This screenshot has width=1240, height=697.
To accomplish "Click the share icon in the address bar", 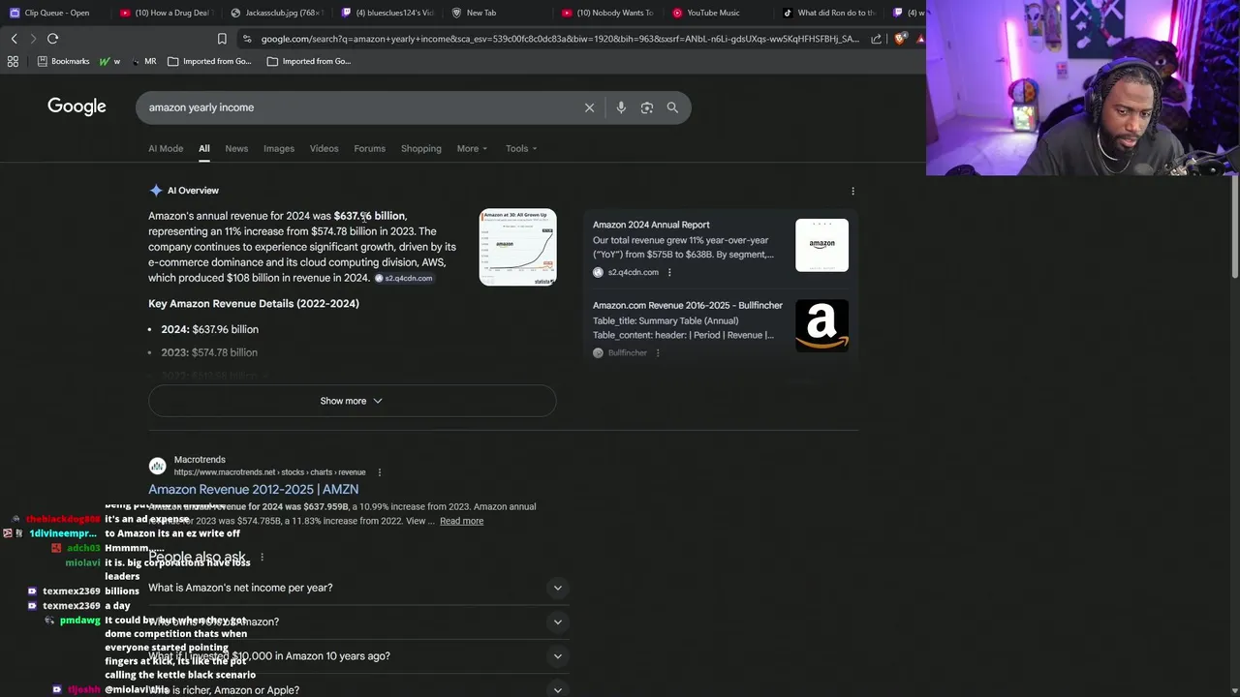I will [877, 39].
